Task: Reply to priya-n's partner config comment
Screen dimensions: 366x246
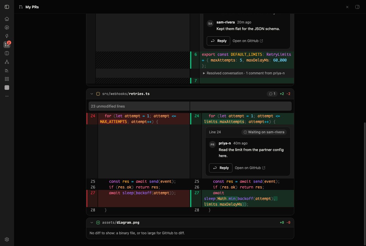Action: click(221, 168)
